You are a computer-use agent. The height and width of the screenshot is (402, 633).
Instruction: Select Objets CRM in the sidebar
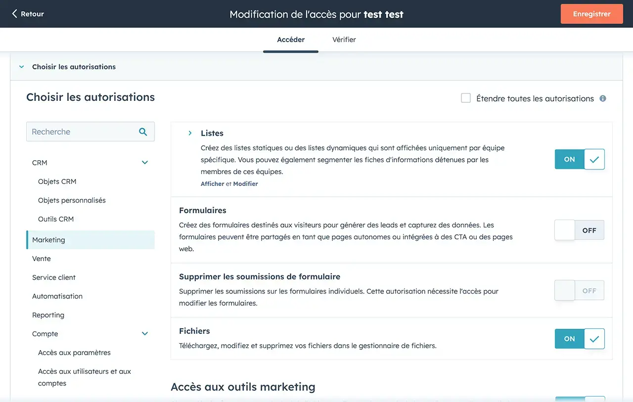point(57,181)
